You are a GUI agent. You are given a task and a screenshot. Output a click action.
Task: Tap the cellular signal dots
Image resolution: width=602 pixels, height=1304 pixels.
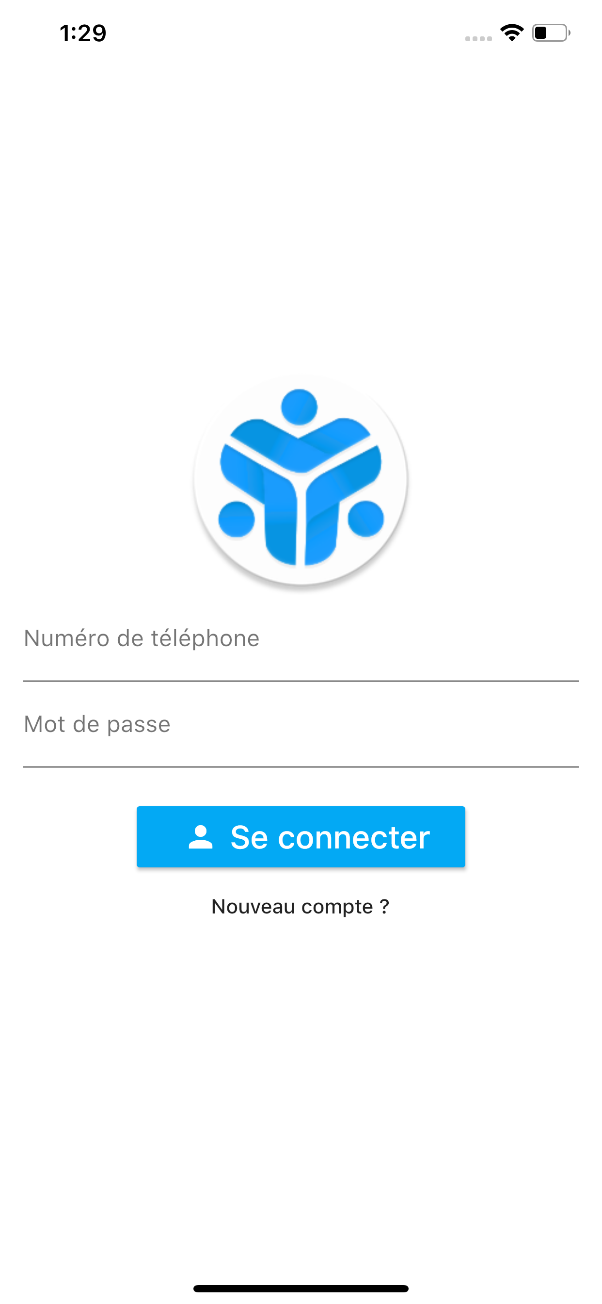478,38
